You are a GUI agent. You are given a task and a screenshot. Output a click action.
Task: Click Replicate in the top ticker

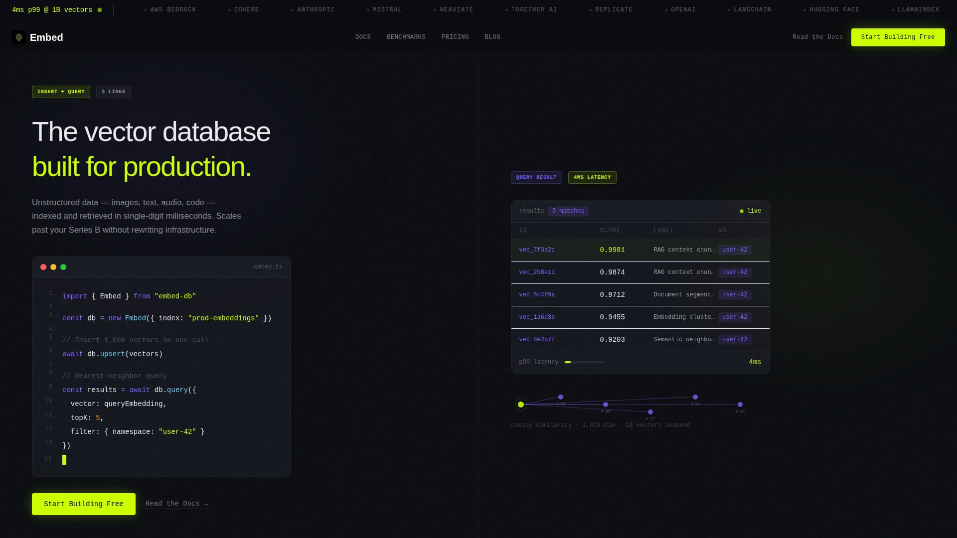click(611, 10)
